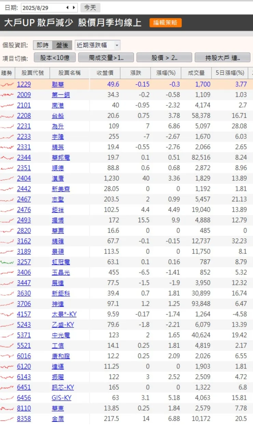Open stock name 志聖 link
The height and width of the screenshot is (427, 253).
point(58,199)
